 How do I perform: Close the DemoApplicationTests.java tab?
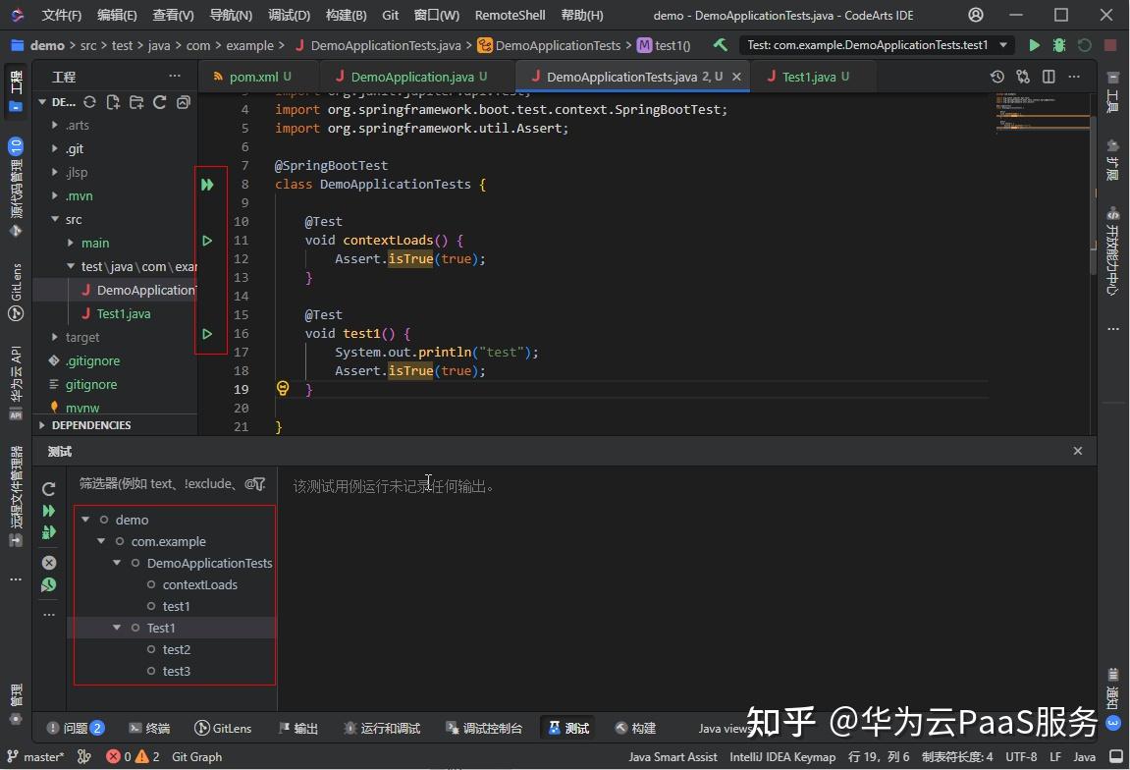click(736, 77)
